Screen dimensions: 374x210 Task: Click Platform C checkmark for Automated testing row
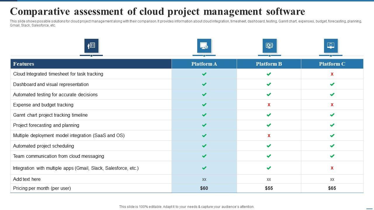(x=332, y=94)
